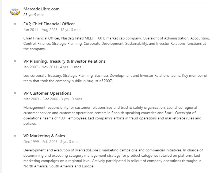Click the timeline bullet beside VP Marketing & Sales
Image resolution: width=214 pixels, height=173 pixels.
click(15, 136)
